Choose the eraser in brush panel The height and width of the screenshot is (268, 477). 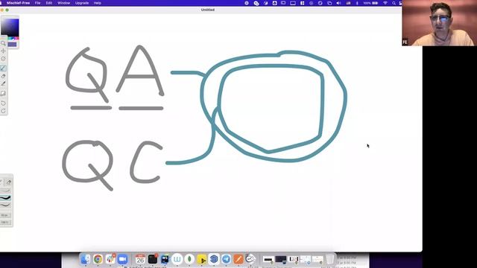click(x=8, y=182)
